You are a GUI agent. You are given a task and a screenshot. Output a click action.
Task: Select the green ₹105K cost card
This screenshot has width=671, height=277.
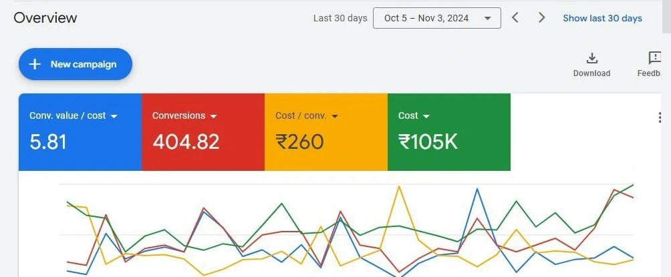pos(449,132)
